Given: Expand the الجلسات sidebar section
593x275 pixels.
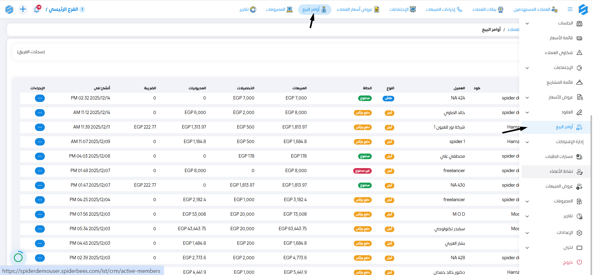Looking at the screenshot, I should [527, 23].
